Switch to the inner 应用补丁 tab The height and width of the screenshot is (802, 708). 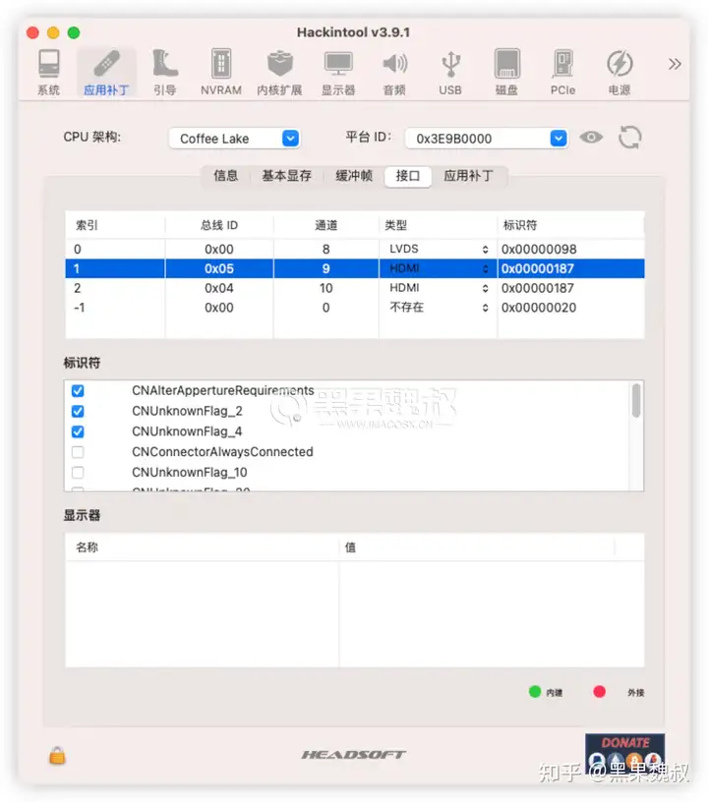(x=468, y=176)
